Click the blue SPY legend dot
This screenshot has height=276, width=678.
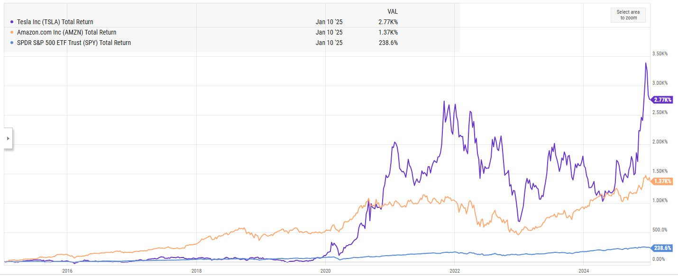point(12,43)
